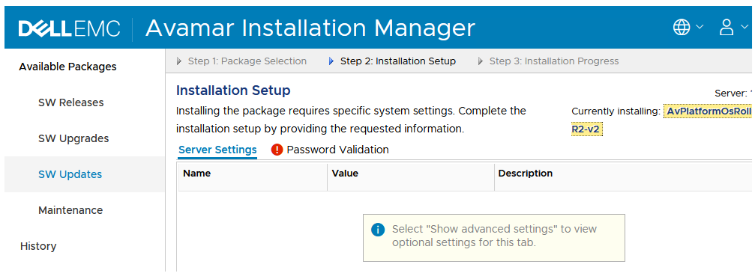Click the 'Currently installing:' label

(616, 111)
